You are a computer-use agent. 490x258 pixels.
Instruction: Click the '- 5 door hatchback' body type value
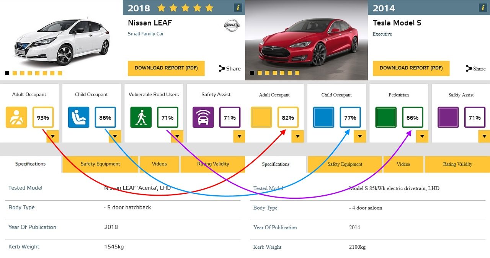coord(127,208)
